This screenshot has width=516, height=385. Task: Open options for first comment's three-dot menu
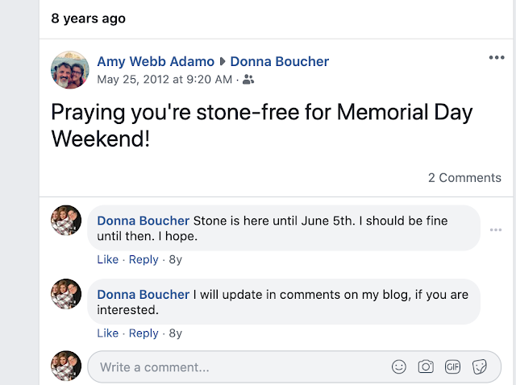(496, 230)
